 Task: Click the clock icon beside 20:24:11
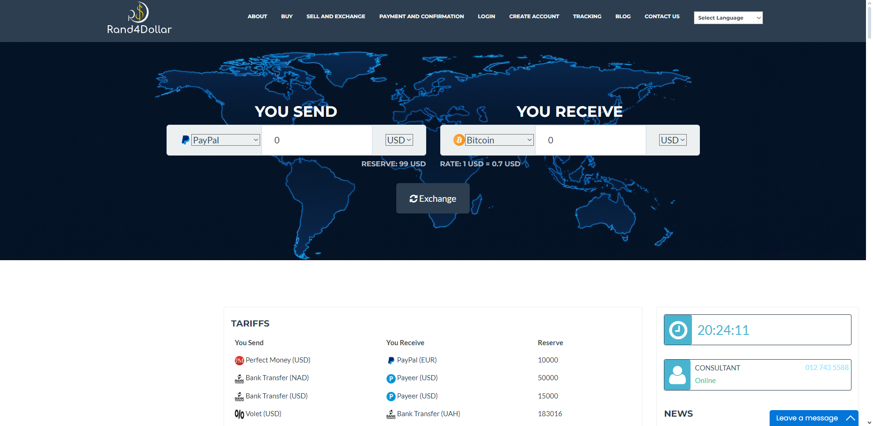click(678, 330)
